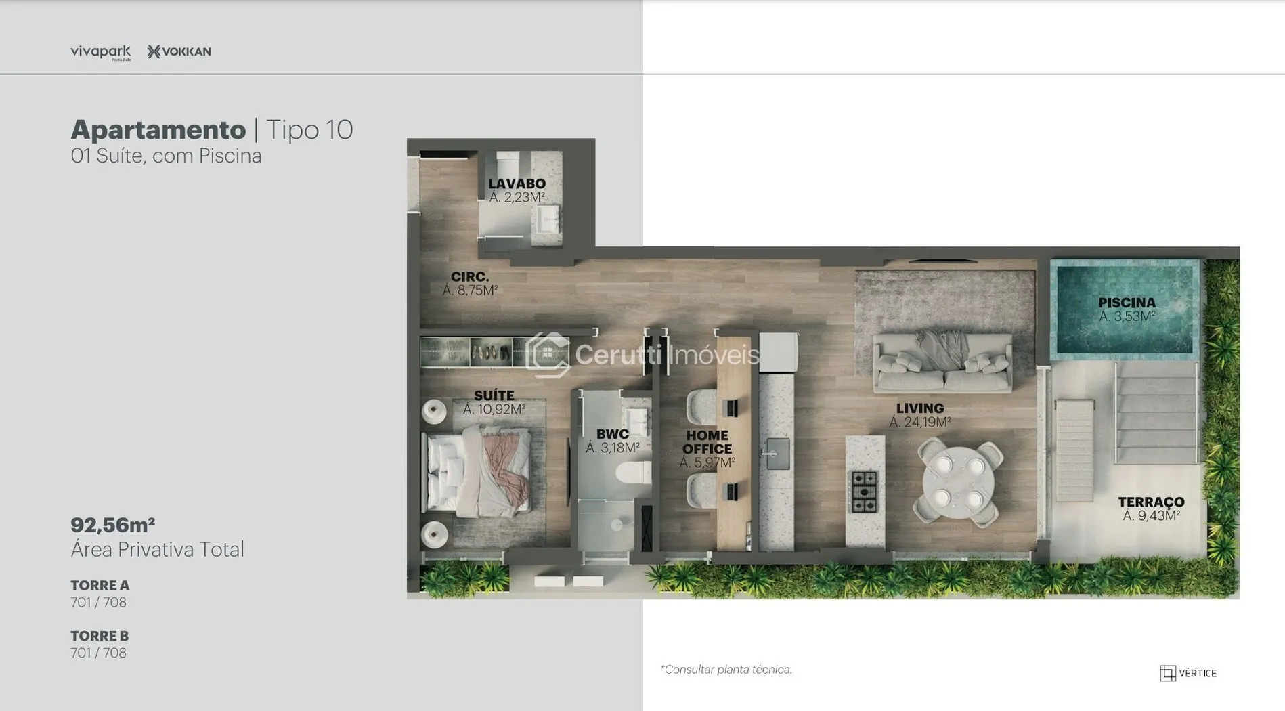This screenshot has height=711, width=1285.
Task: Click the Cerutti Imóveis watermark house icon
Action: coord(548,353)
